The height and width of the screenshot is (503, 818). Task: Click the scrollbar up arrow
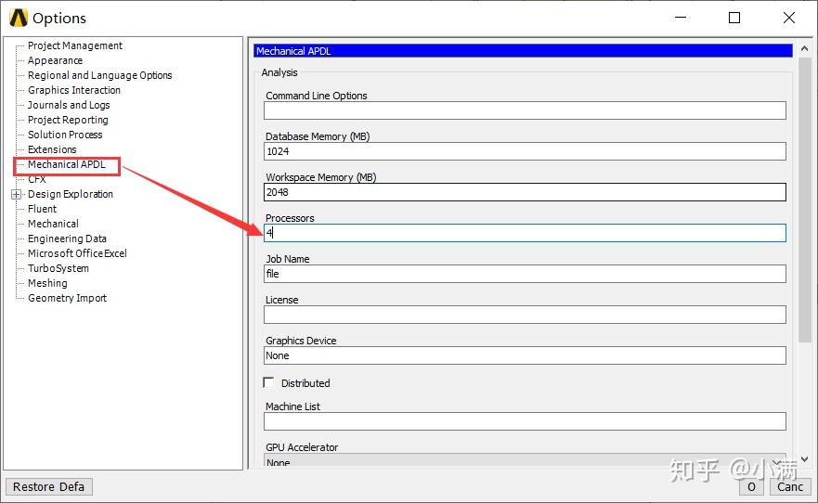804,48
